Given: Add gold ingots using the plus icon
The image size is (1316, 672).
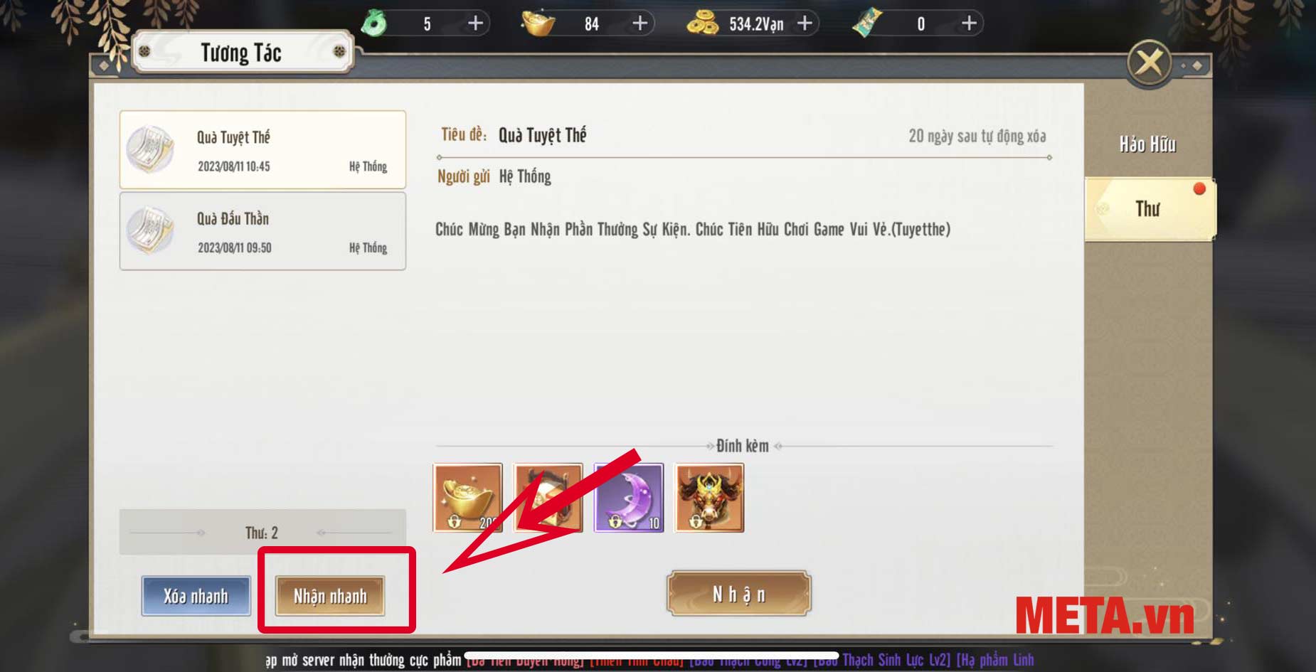Looking at the screenshot, I should pos(640,23).
